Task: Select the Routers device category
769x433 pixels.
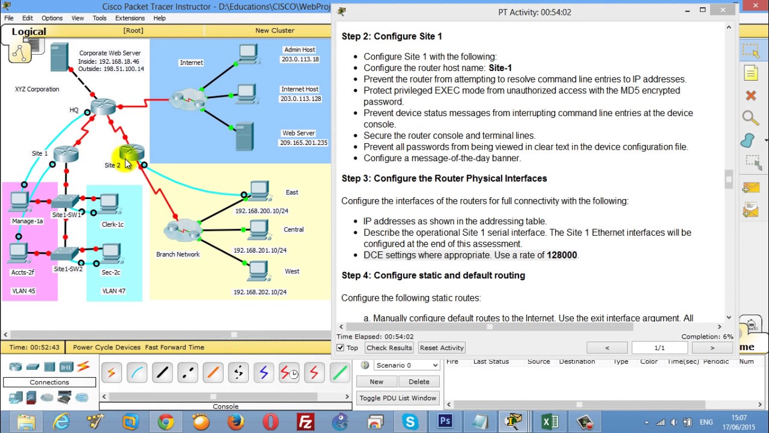Action: (x=16, y=367)
